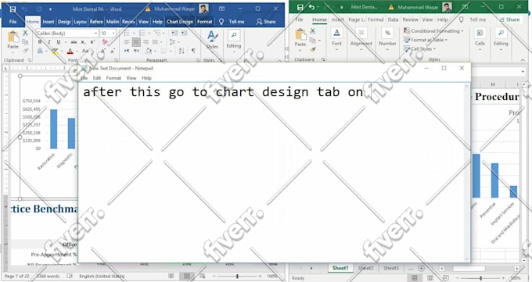Image resolution: width=532 pixels, height=282 pixels.
Task: Open Text Effects in Word's Font group
Action: [40, 52]
